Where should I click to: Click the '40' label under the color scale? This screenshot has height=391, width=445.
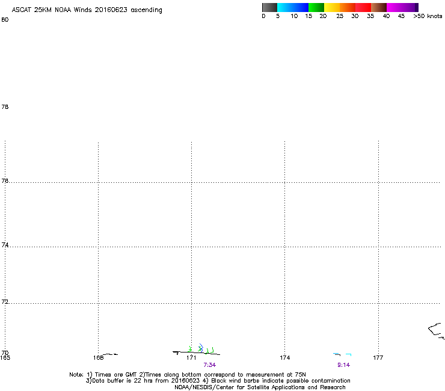click(x=386, y=16)
